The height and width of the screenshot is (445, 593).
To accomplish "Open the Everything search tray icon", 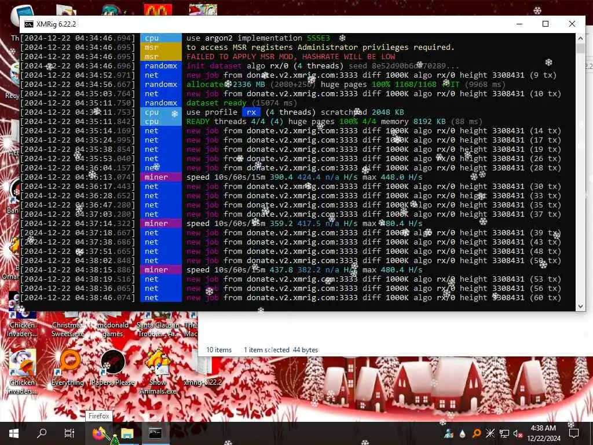I will pos(477,433).
